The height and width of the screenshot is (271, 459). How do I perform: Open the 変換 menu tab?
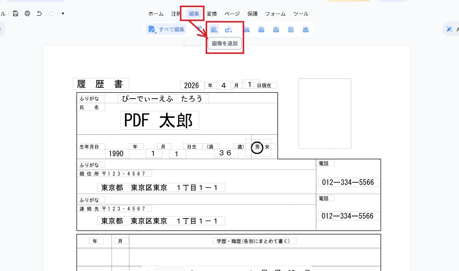[x=212, y=14]
